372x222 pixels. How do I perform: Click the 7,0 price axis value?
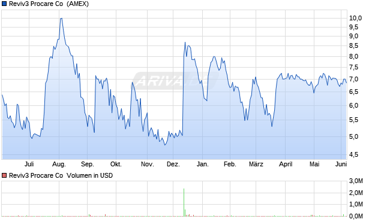[x=353, y=79]
